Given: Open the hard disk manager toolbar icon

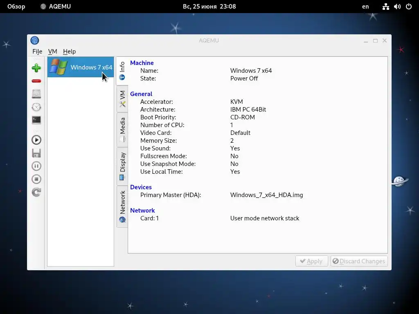Looking at the screenshot, I should (36, 94).
